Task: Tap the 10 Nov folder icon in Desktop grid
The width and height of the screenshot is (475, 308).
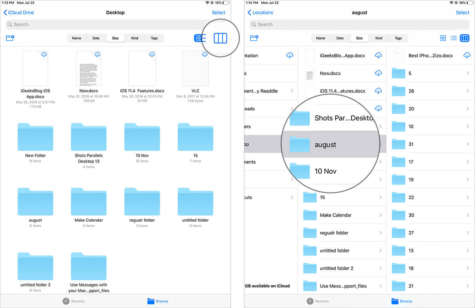Action: 142,137
